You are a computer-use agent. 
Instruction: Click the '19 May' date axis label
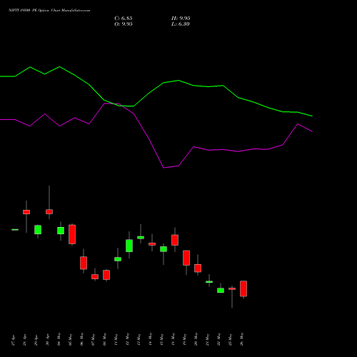pos(185,339)
